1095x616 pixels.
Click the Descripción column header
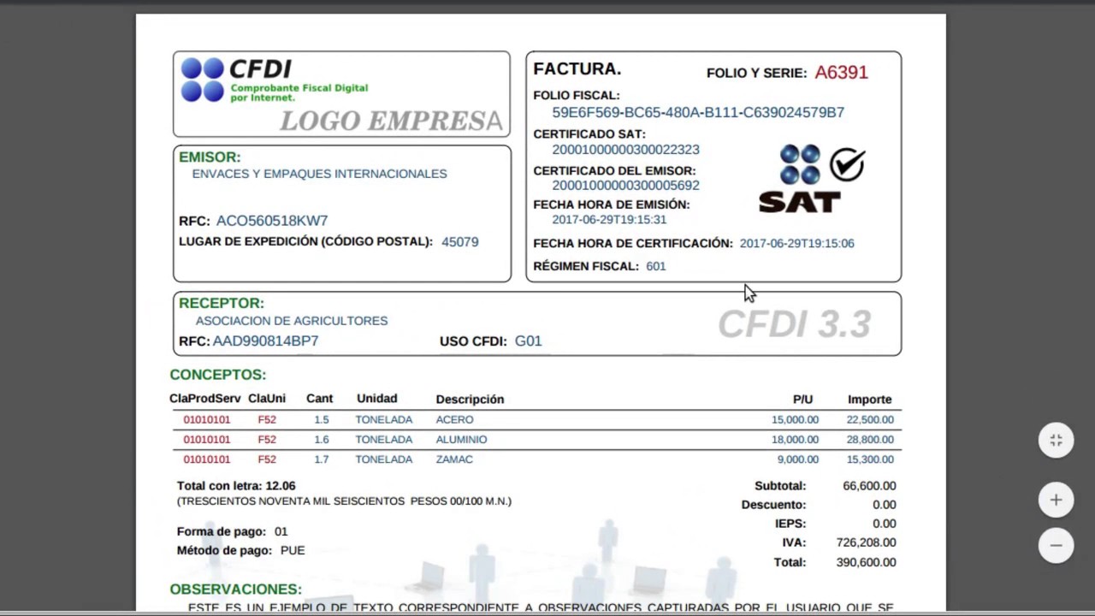point(470,400)
